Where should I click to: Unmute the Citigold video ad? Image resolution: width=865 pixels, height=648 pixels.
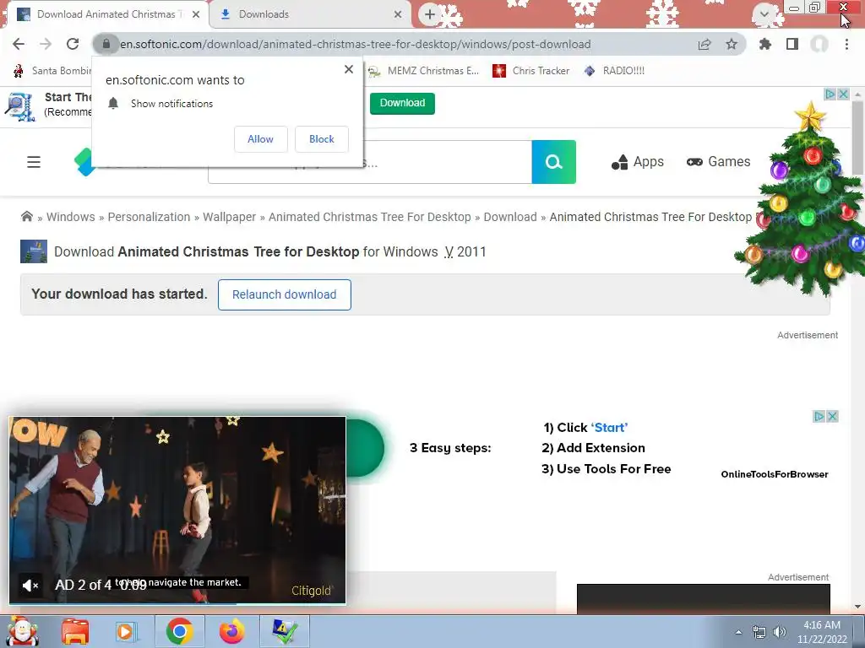(x=30, y=586)
